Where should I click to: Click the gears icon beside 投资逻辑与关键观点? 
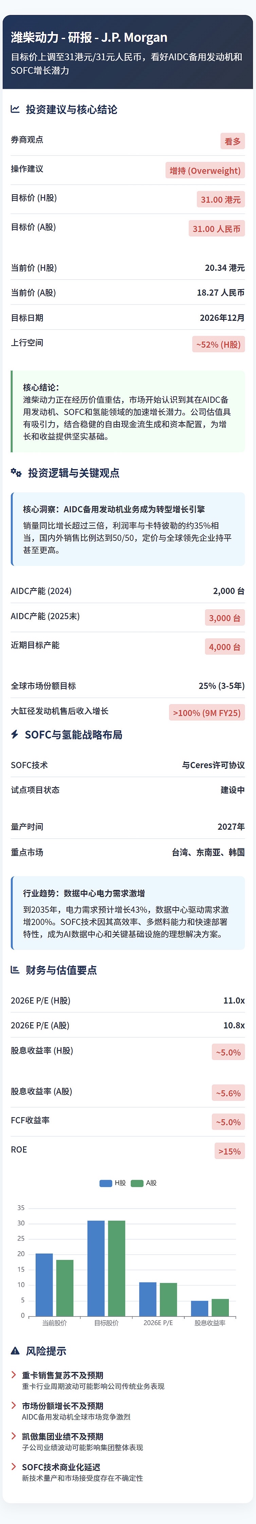click(17, 473)
